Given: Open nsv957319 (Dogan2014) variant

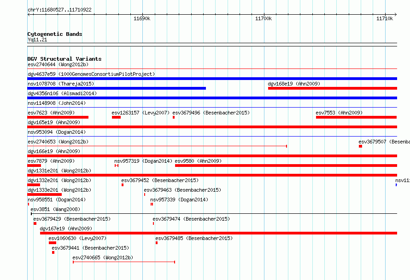Looking at the screenshot, I should (x=143, y=161).
